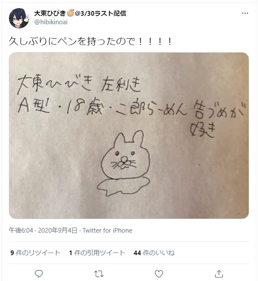Click the 午後6:04 timestamp

21,230
